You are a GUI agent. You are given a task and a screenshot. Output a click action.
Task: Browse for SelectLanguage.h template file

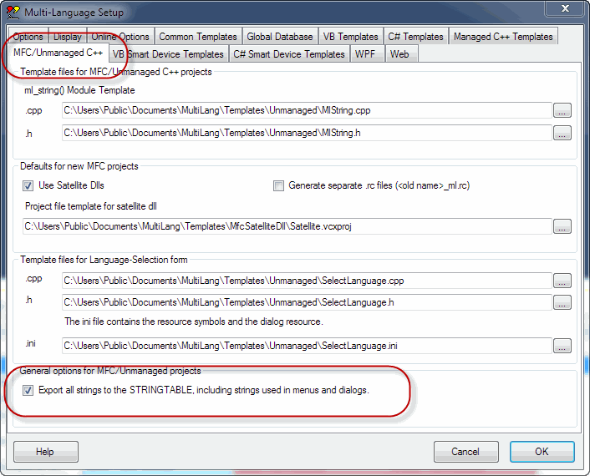(562, 302)
